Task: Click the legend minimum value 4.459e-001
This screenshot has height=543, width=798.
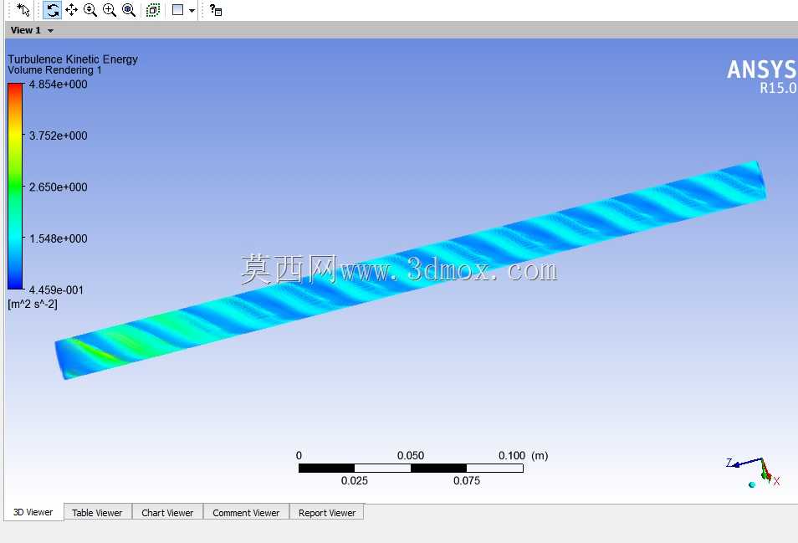Action: 56,290
